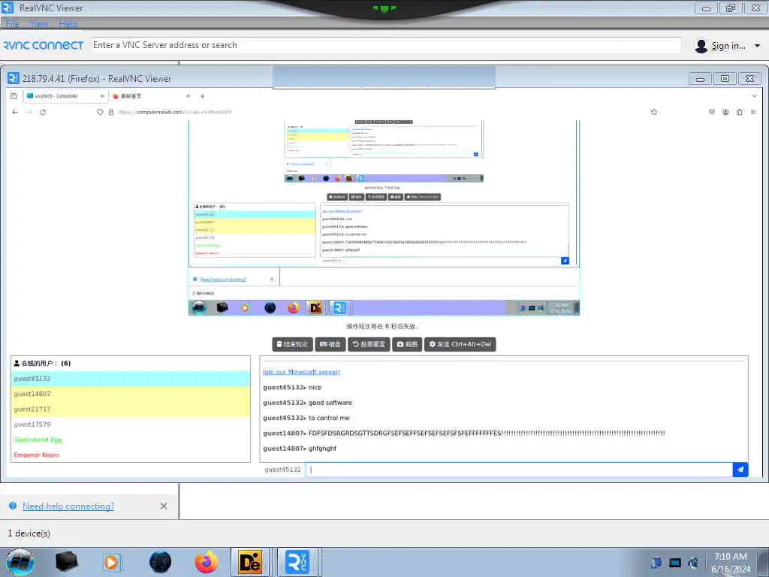Image resolution: width=769 pixels, height=577 pixels.
Task: Select guest14807 in the online users list
Action: click(x=131, y=394)
